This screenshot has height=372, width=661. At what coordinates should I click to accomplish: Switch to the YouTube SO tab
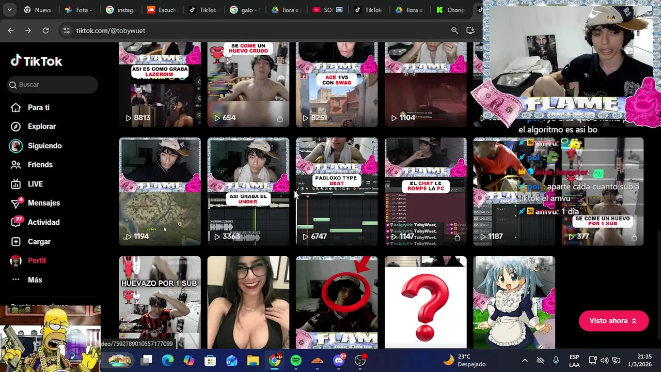point(326,10)
